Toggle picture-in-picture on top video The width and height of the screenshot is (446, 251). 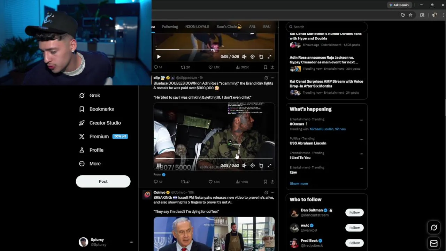261,56
